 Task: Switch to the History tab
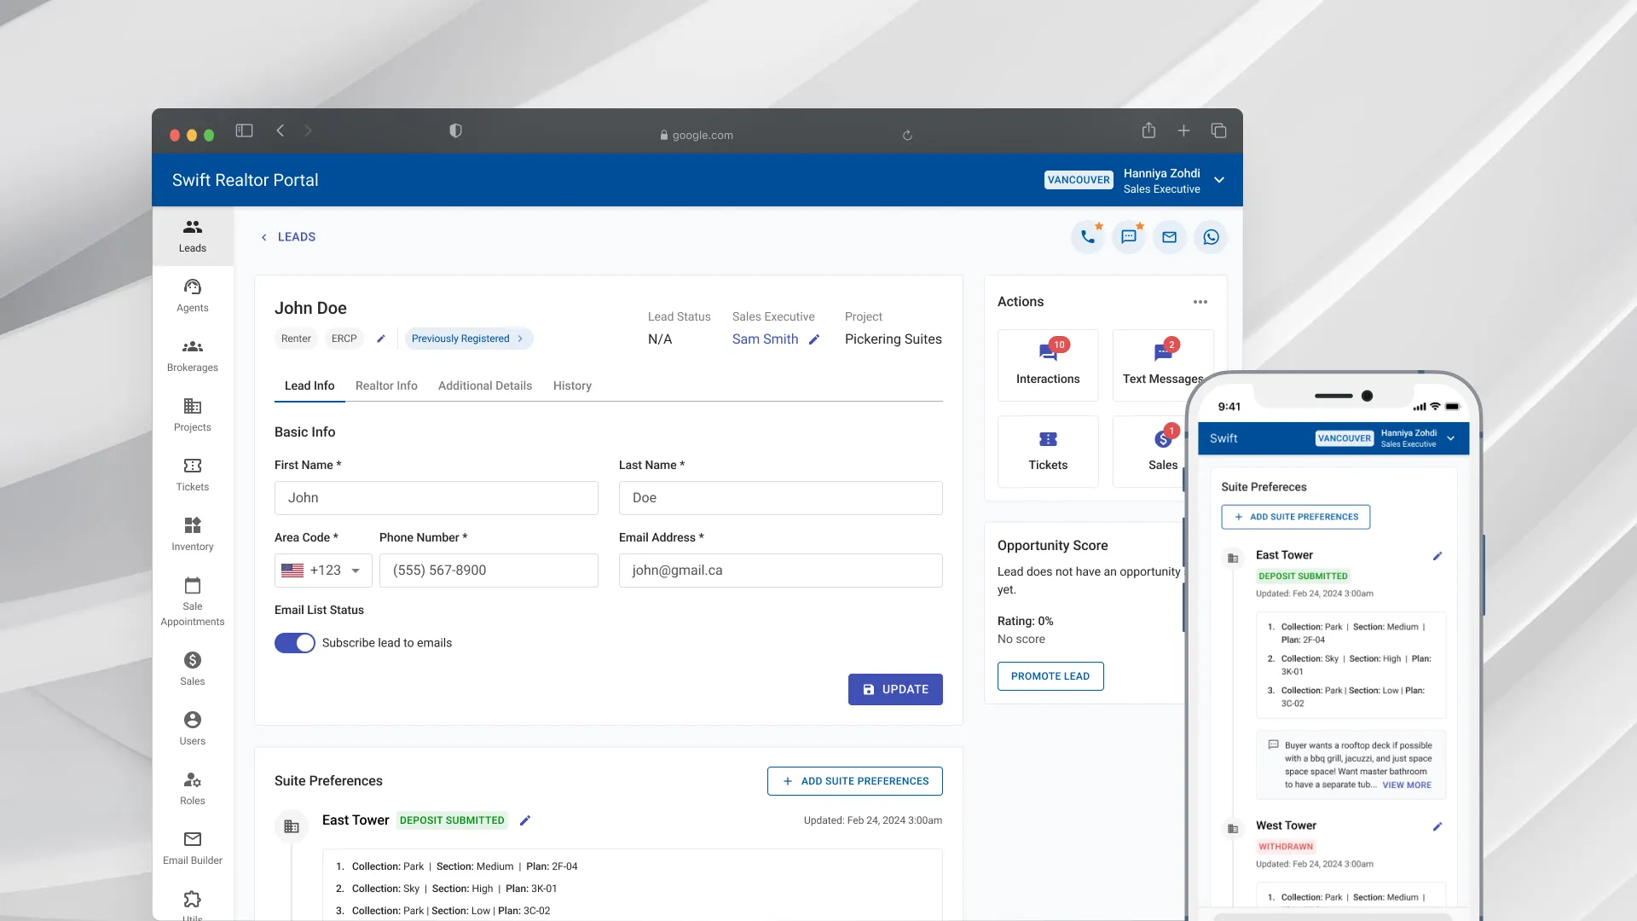(572, 385)
